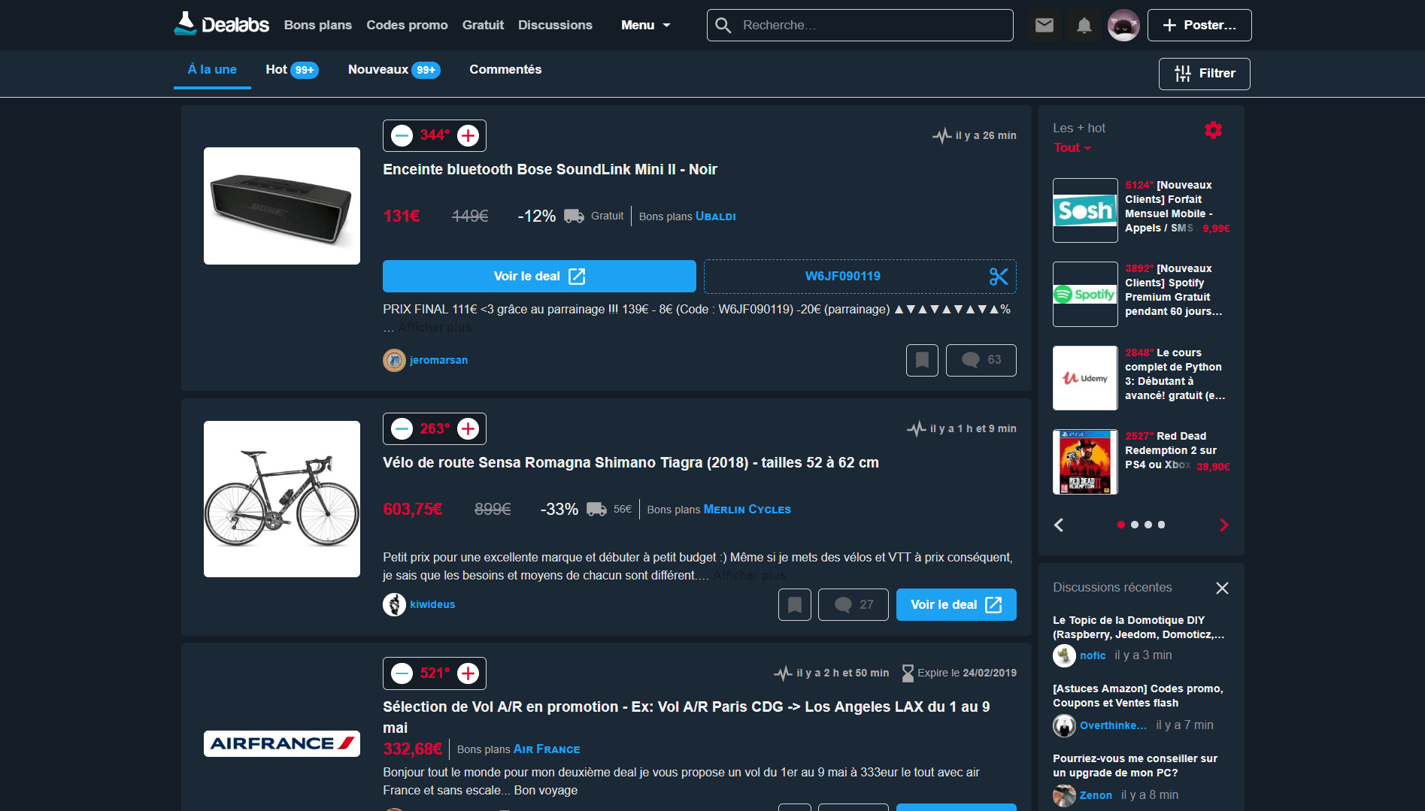Image resolution: width=1425 pixels, height=811 pixels.
Task: Open kiwideus's profile link
Action: click(x=432, y=604)
